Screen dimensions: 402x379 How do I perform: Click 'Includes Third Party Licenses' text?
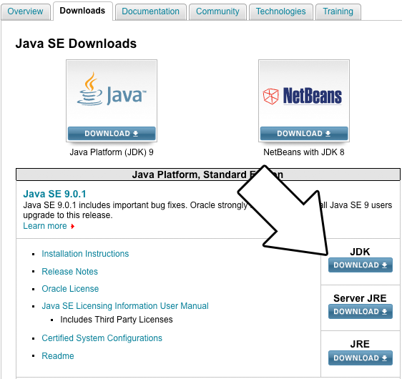pos(117,320)
